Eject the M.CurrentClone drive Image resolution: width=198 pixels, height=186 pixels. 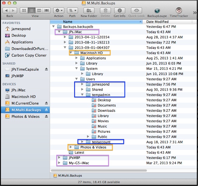point(46,103)
